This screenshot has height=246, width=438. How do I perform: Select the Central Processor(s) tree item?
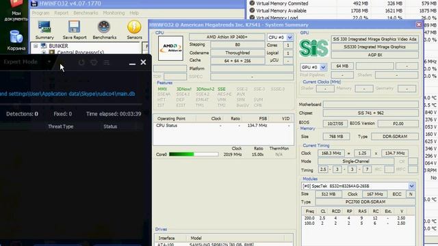(x=81, y=52)
